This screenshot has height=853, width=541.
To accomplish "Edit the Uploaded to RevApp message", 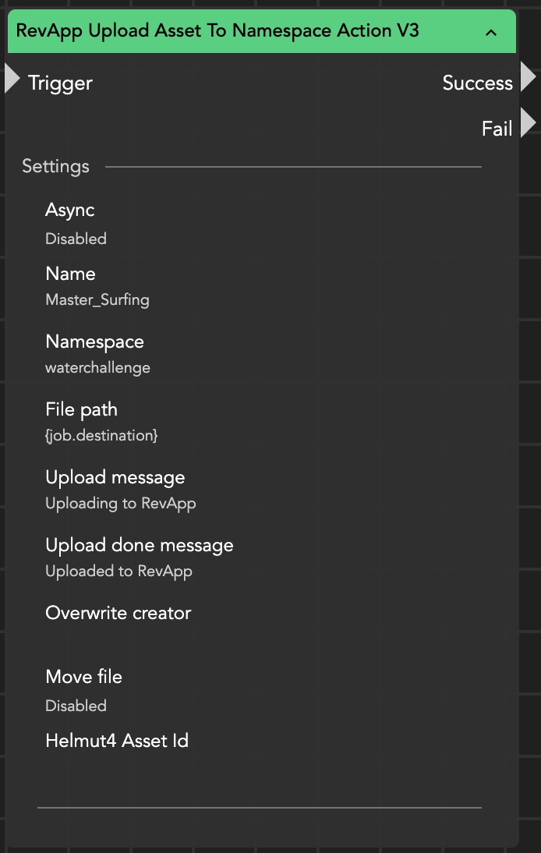I will click(x=118, y=572).
